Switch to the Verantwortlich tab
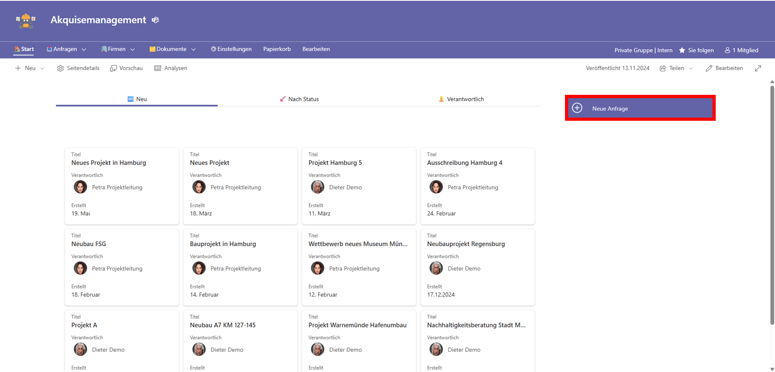The image size is (775, 372). click(x=461, y=99)
